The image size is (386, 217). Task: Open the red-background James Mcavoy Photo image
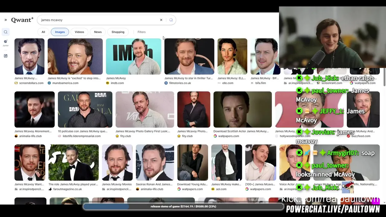[x=194, y=109]
